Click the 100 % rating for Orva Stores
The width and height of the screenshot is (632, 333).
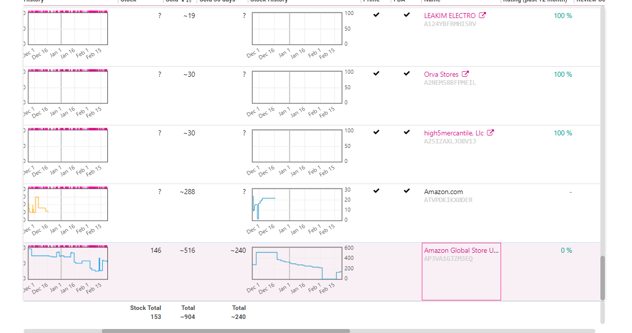pyautogui.click(x=563, y=74)
